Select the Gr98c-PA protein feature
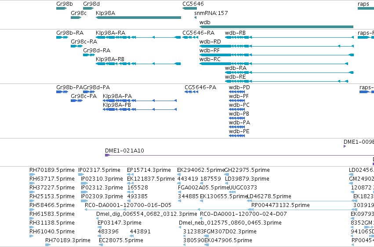The height and width of the screenshot is (247, 374). (x=77, y=101)
